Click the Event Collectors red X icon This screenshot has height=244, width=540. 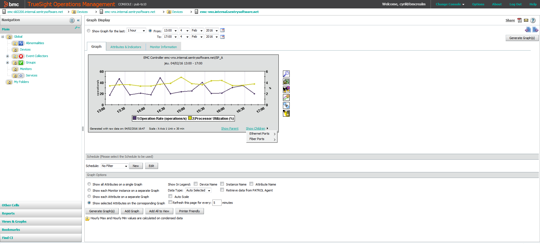click(21, 56)
